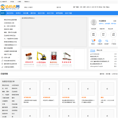
Task: Click the Hi,请登录 login link
Action: (x=102, y=21)
